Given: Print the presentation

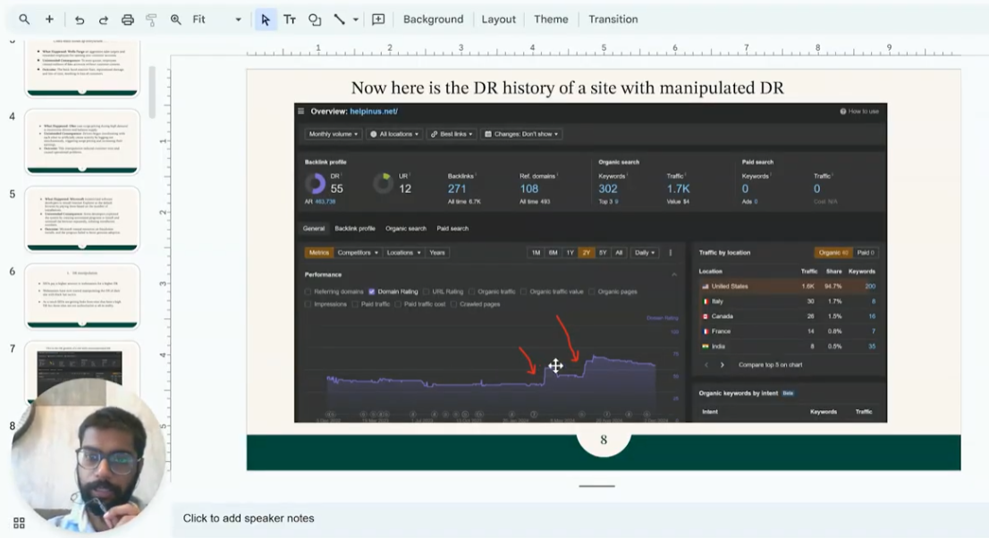Looking at the screenshot, I should pos(128,19).
